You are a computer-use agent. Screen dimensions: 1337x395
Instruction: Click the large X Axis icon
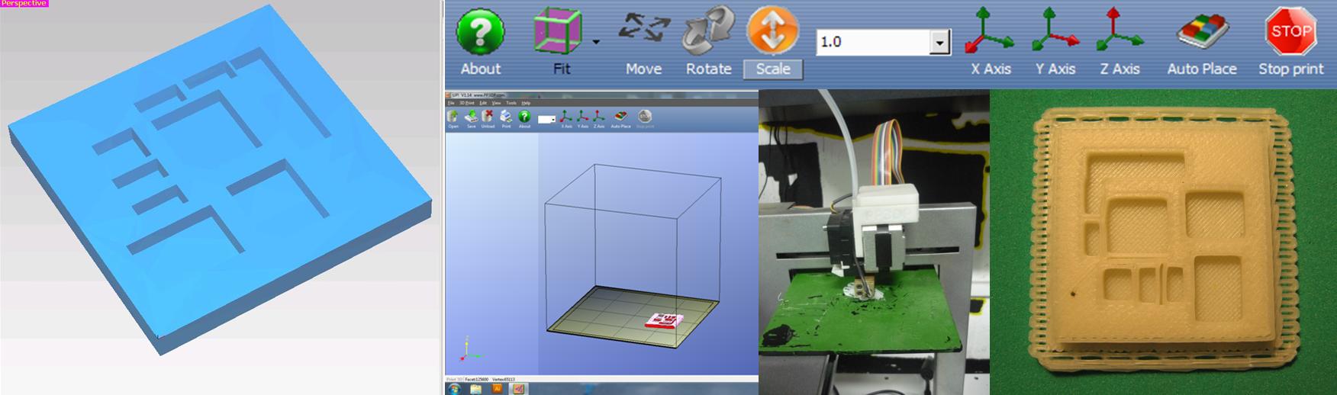(x=990, y=31)
